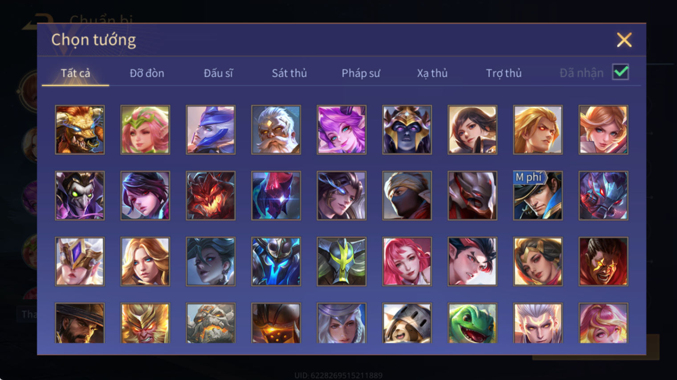Filter by Pháp sư tab
This screenshot has width=677, height=380.
[x=361, y=73]
